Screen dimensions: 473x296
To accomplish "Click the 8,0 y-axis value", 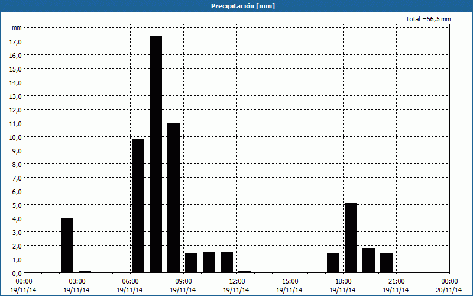I will click(x=17, y=165).
